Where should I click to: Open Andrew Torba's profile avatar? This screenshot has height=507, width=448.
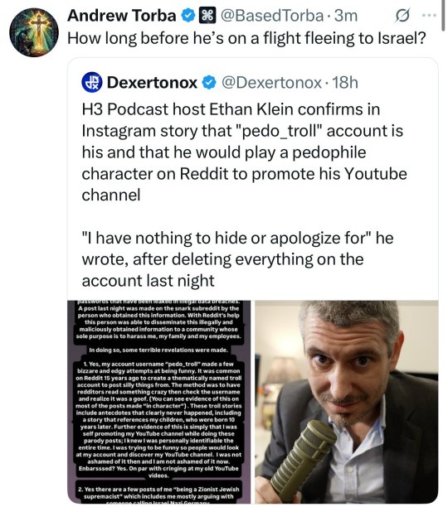(x=34, y=32)
